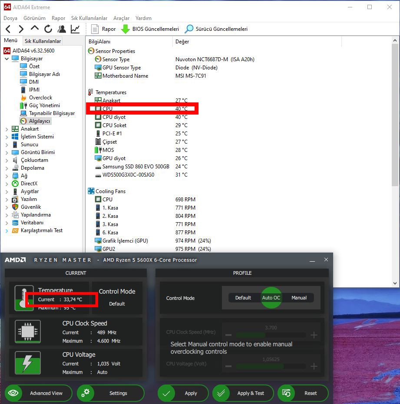Expand the Anakart tree node

point(7,129)
